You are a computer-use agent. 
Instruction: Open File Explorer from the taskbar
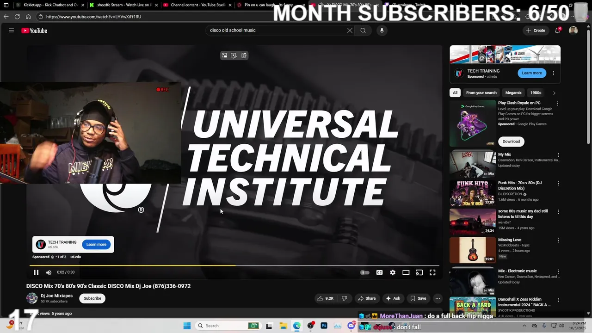(283, 326)
